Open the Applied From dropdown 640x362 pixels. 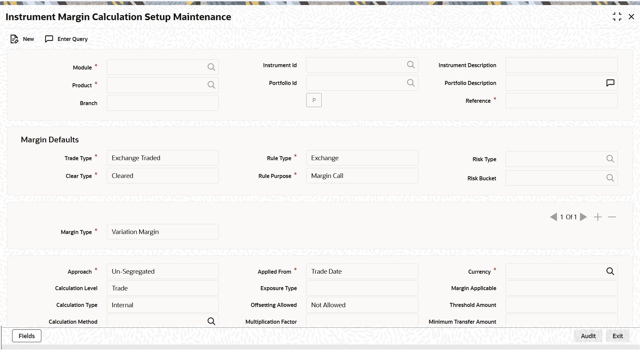(362, 271)
